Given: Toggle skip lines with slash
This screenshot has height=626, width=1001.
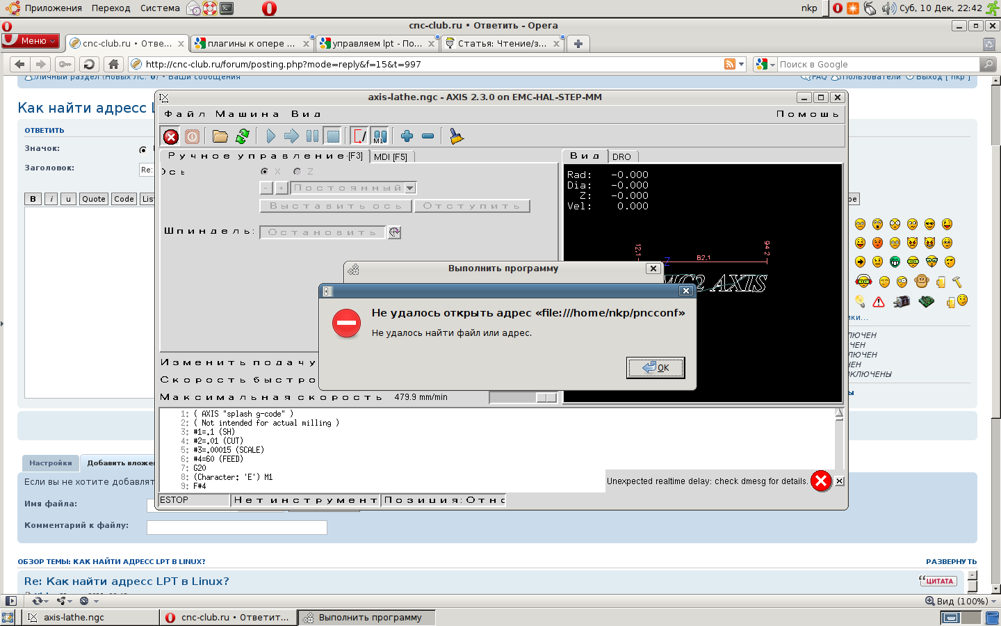Looking at the screenshot, I should coord(359,136).
